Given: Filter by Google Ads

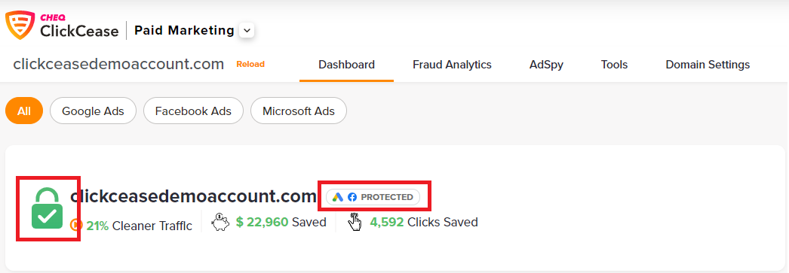Looking at the screenshot, I should (93, 111).
